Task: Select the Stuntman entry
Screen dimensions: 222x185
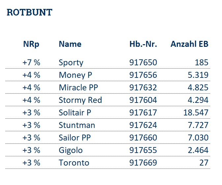Action: click(77, 125)
